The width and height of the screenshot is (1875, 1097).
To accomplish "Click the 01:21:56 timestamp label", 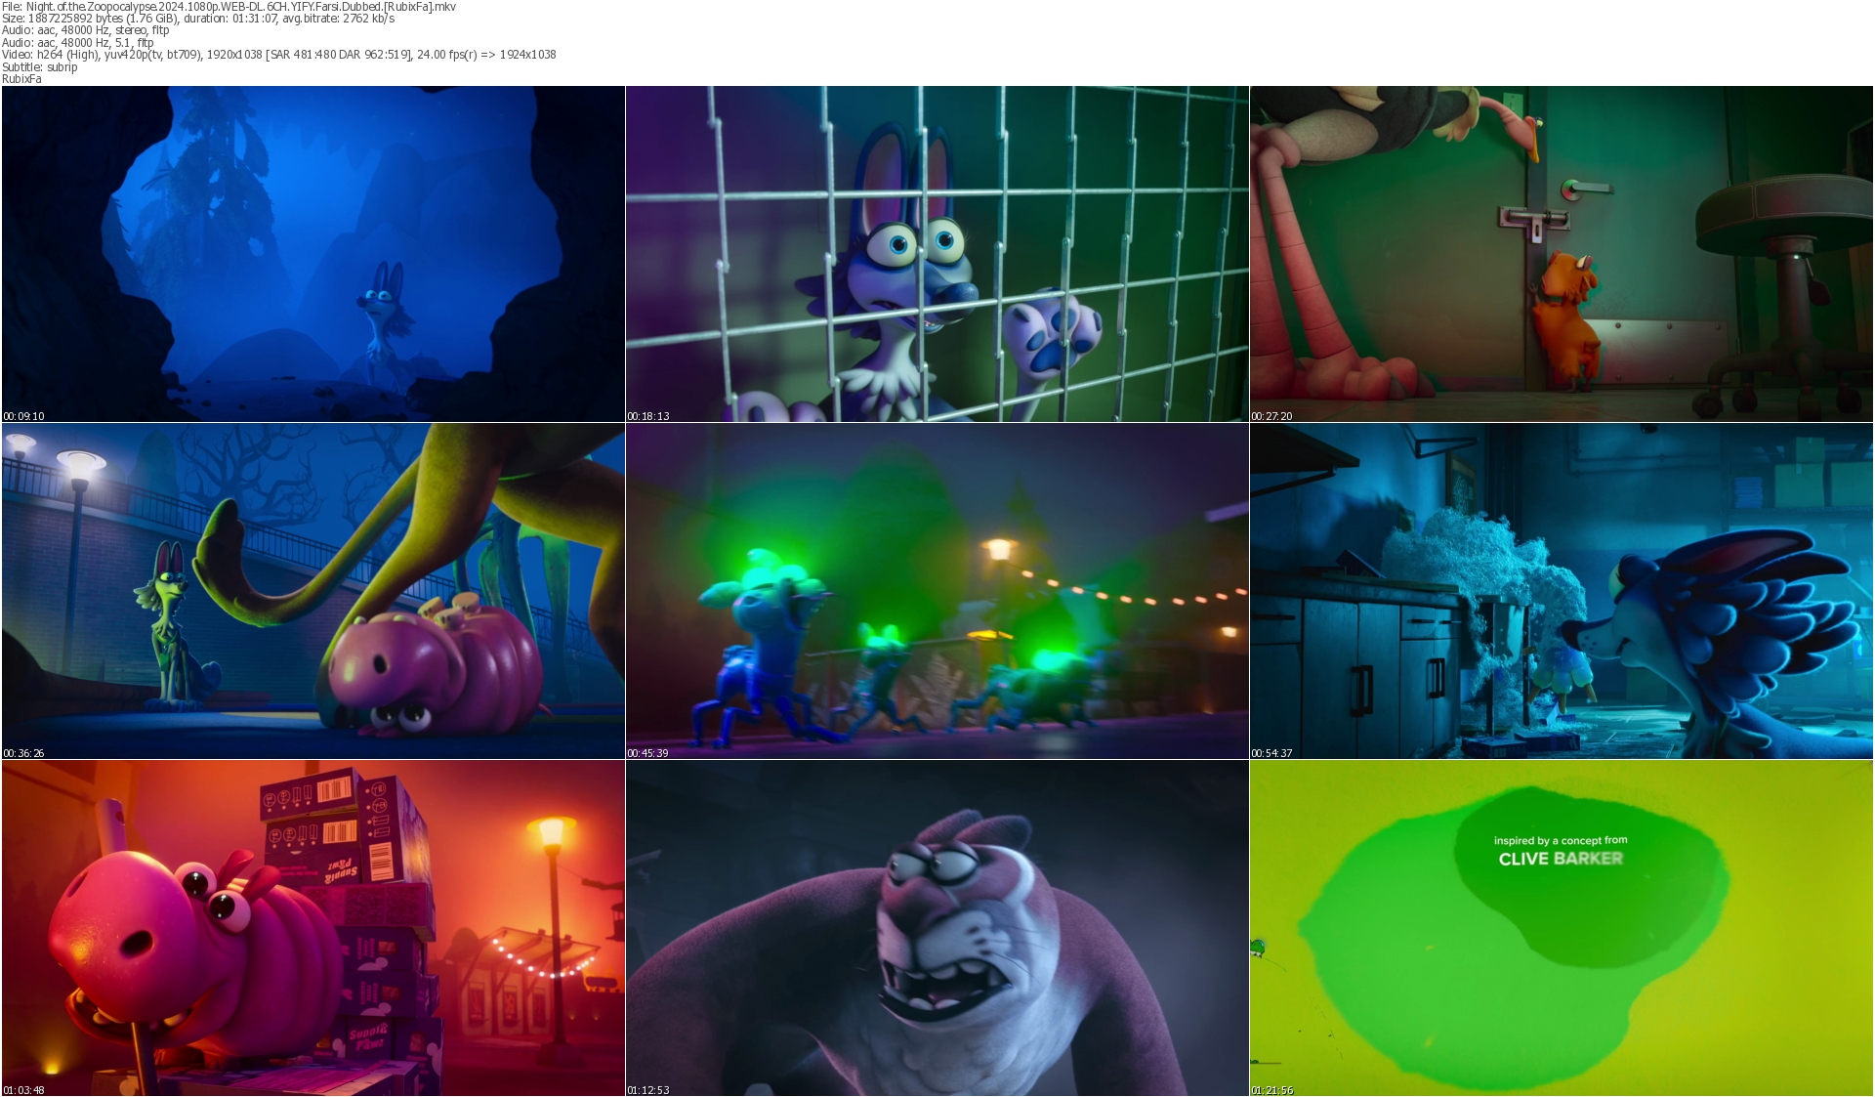I will coord(1271,1090).
